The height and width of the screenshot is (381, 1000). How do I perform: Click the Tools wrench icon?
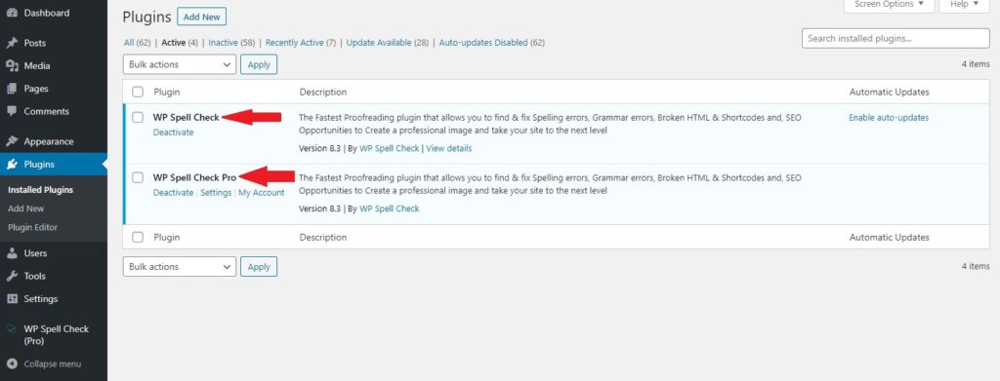11,276
